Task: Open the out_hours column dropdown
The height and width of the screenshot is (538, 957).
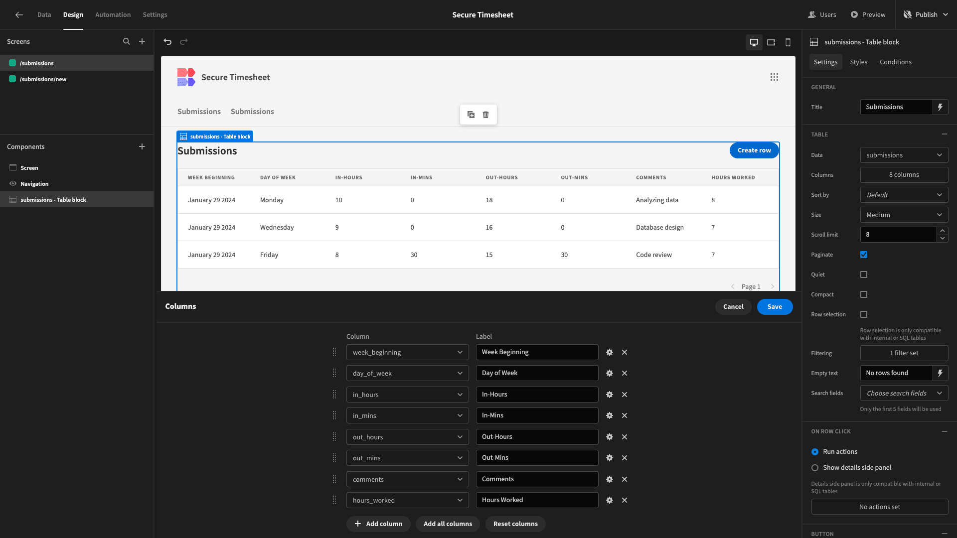Action: pos(407,437)
